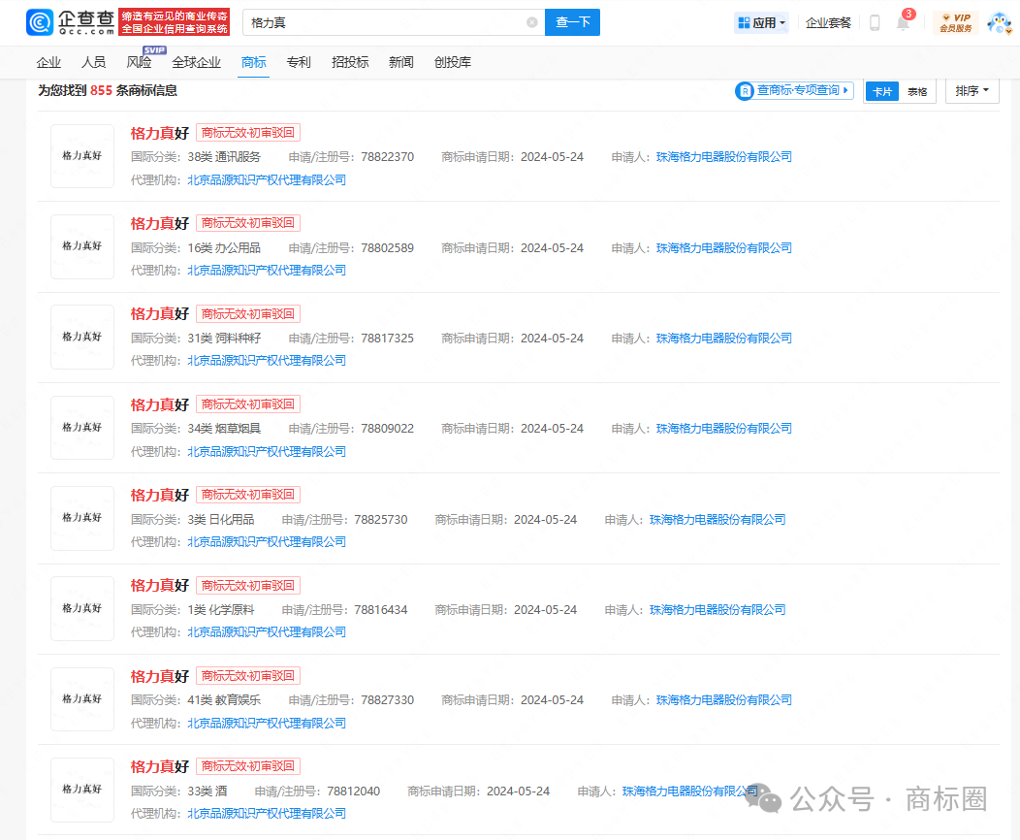Open trademark thumbnail for 16类 办公用品

(x=82, y=246)
